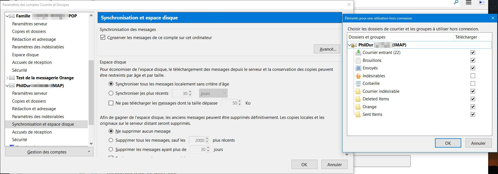Open the hamburger menu in the background window
The height and width of the screenshot is (174, 498).
(469, 3)
